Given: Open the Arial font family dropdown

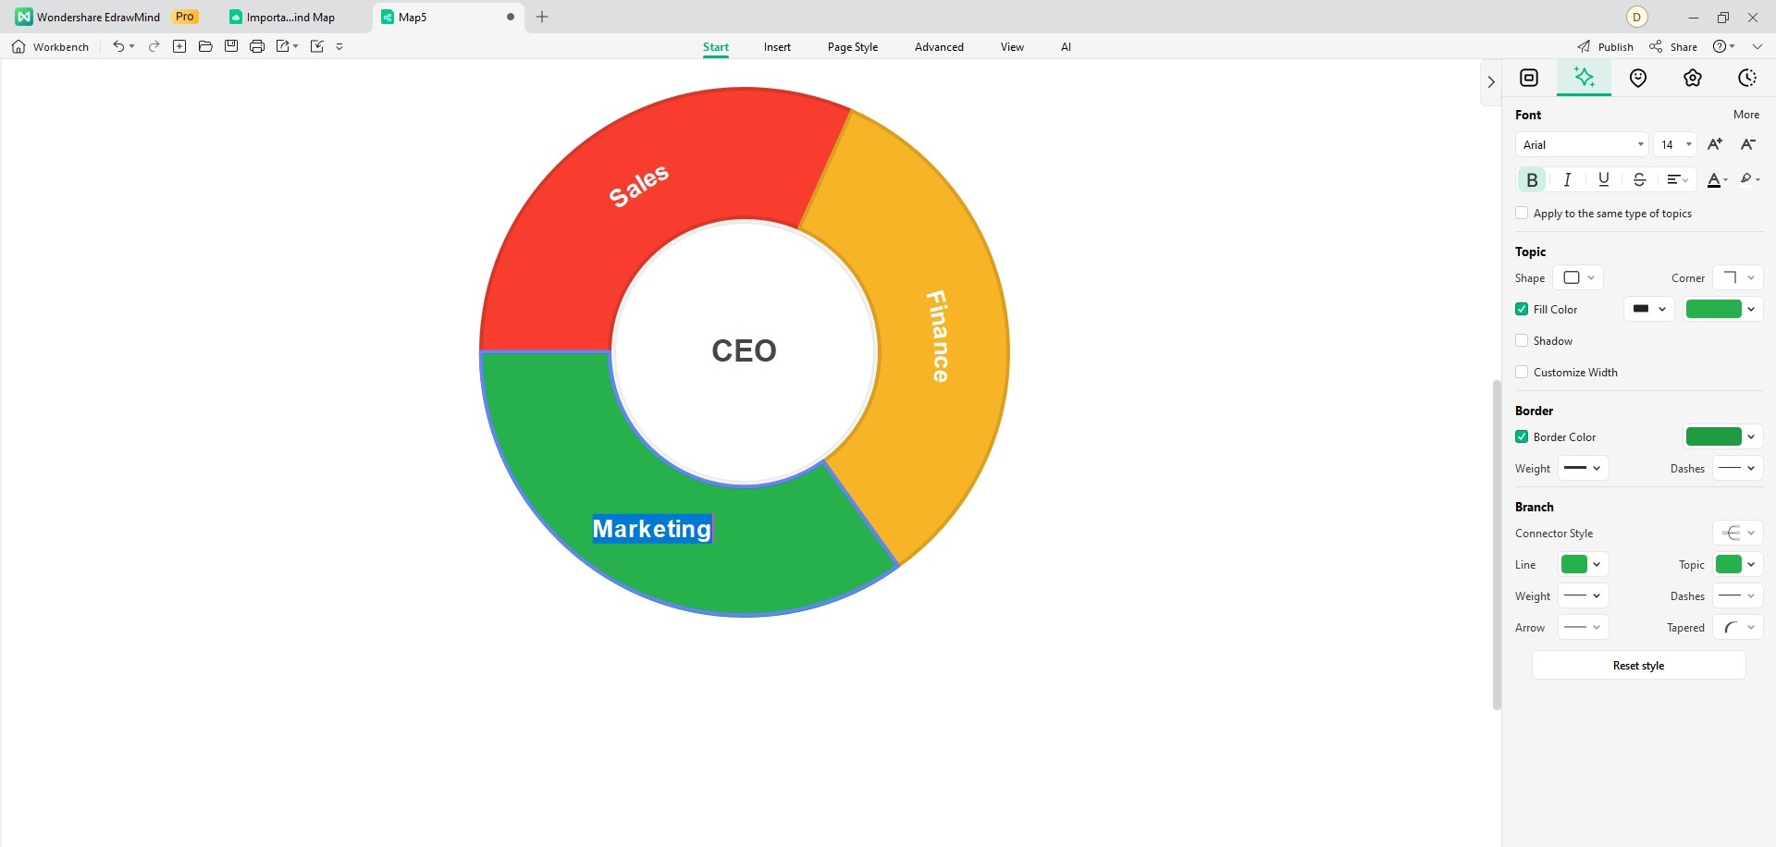Looking at the screenshot, I should pos(1582,144).
